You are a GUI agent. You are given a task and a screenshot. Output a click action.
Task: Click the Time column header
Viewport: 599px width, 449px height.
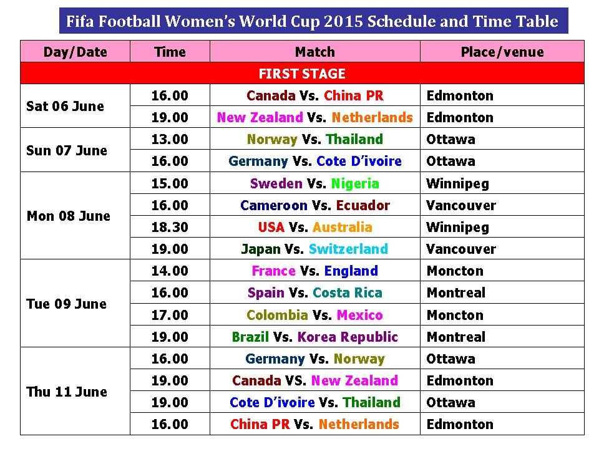(x=170, y=52)
